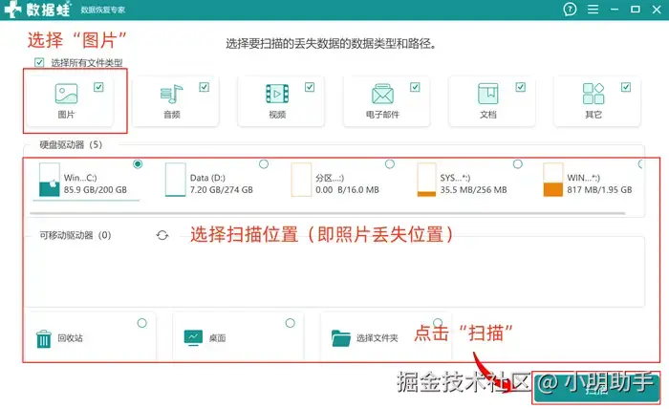Click the 视频 label text
This screenshot has width=669, height=409.
277,115
